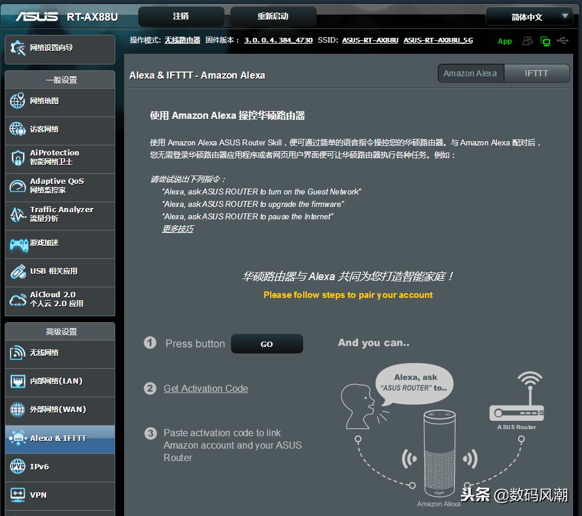This screenshot has height=516, width=582.
Task: Click the green network clients status icon
Action: pyautogui.click(x=545, y=41)
